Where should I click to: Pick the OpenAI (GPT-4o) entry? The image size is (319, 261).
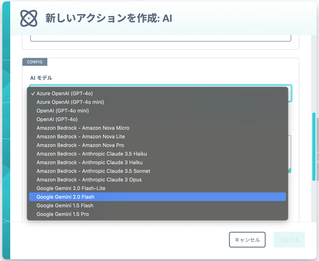(157, 119)
